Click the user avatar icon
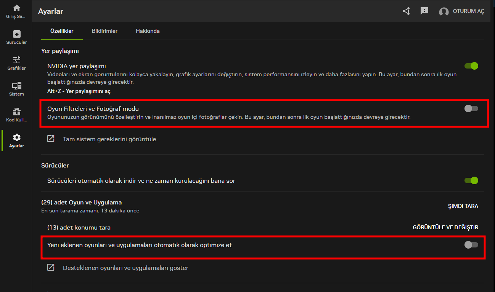Screen dimensions: 495x292 444,12
